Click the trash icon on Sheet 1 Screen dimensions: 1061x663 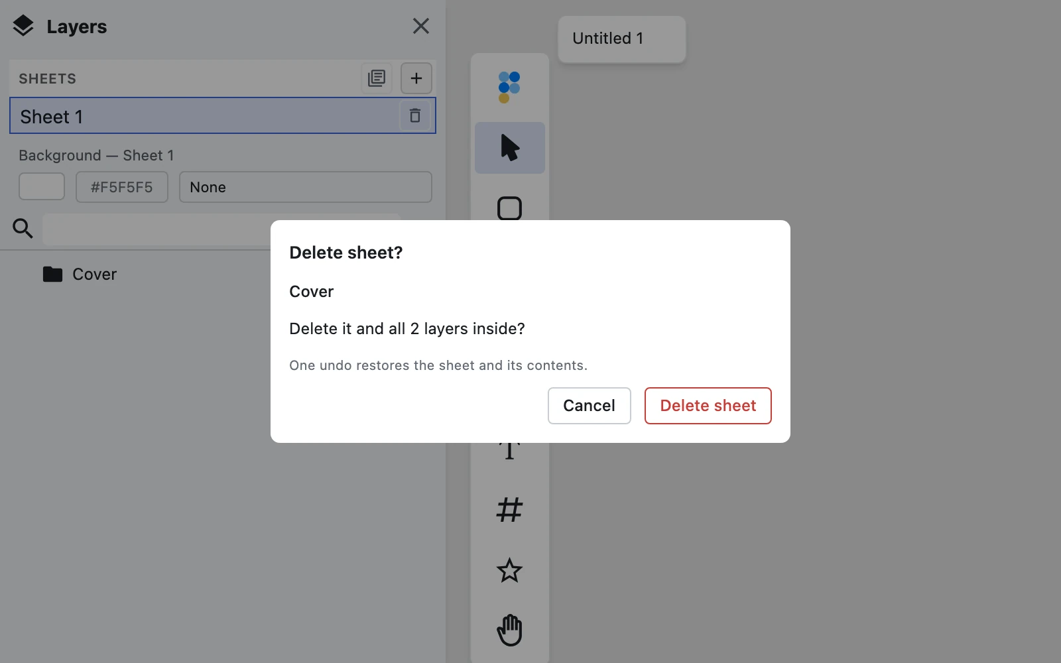pyautogui.click(x=415, y=115)
